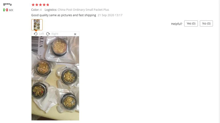This screenshot has height=123, width=220.
Task: Click the second red rating star
Action: click(37, 5)
